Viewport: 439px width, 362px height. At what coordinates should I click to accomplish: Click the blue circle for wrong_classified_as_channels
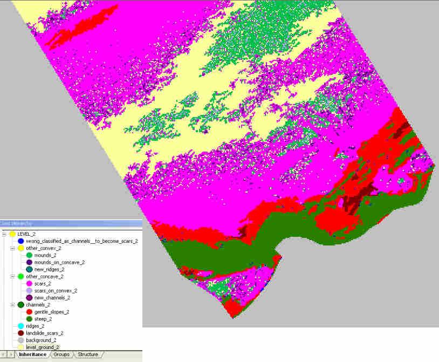(x=20, y=241)
